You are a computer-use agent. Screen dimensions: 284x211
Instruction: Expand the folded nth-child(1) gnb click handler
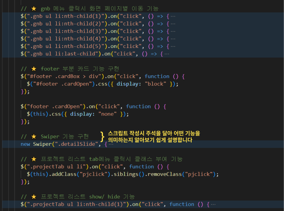coord(173,16)
